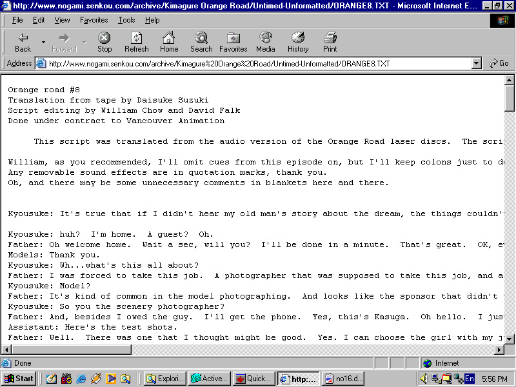The width and height of the screenshot is (516, 387).
Task: Click the line 'Models: Thank you.'
Action: [x=54, y=255]
